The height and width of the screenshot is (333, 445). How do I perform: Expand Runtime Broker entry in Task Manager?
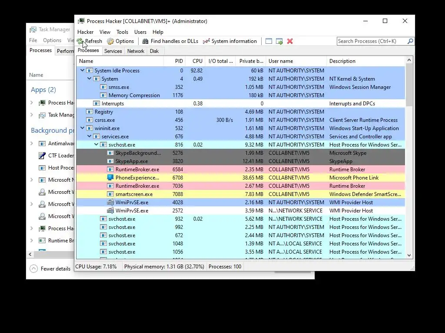pos(32,241)
